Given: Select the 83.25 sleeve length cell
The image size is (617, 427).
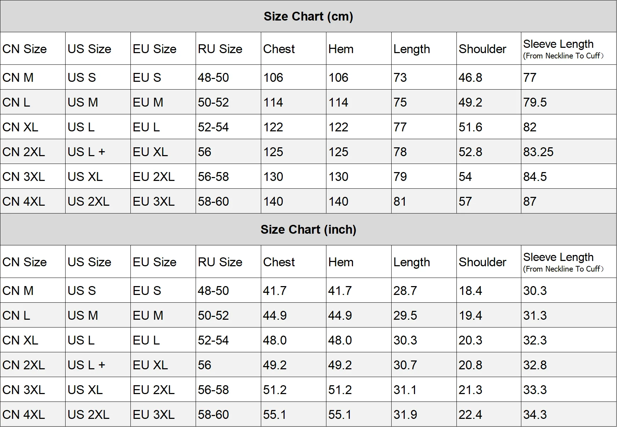Looking at the screenshot, I should click(538, 152).
